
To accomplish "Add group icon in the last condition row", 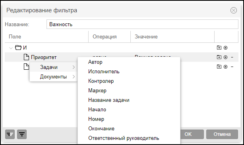I will [219, 67].
